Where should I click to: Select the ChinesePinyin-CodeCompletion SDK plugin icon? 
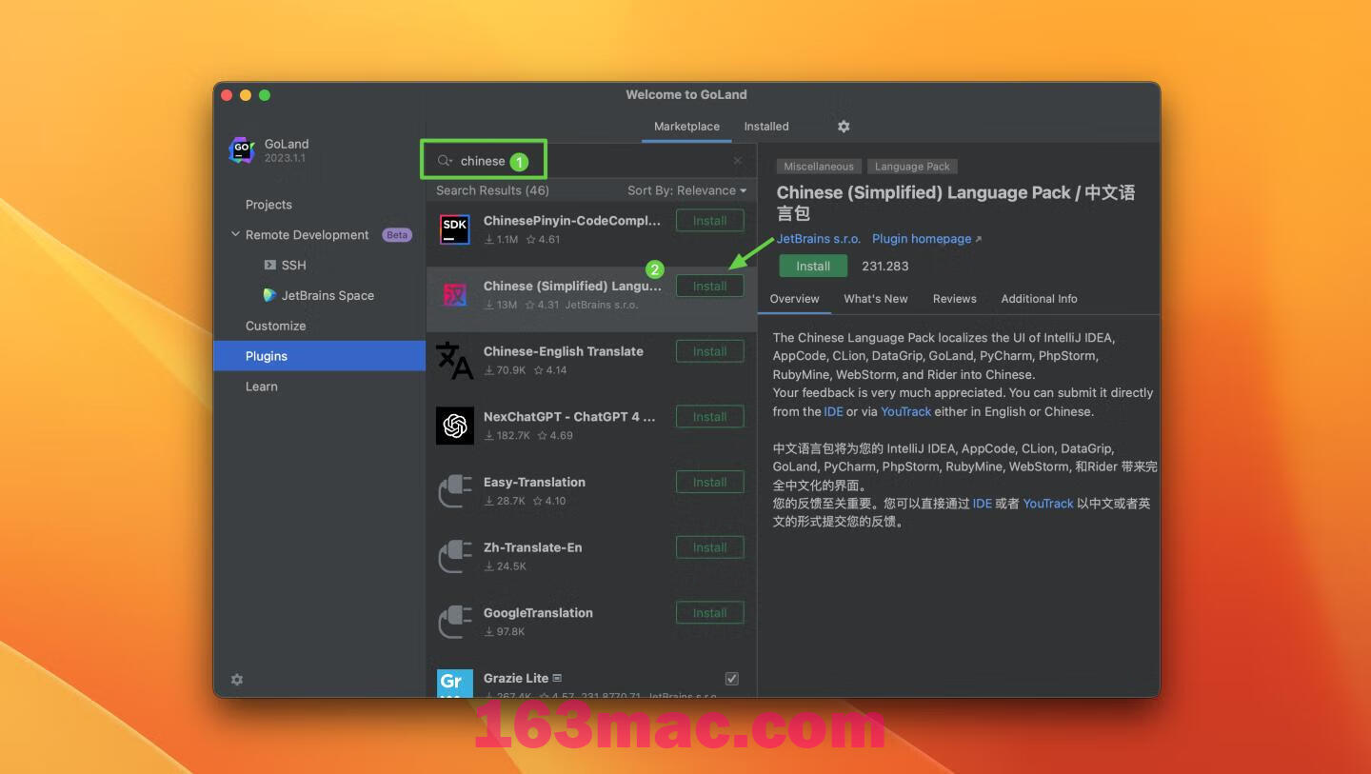tap(455, 229)
